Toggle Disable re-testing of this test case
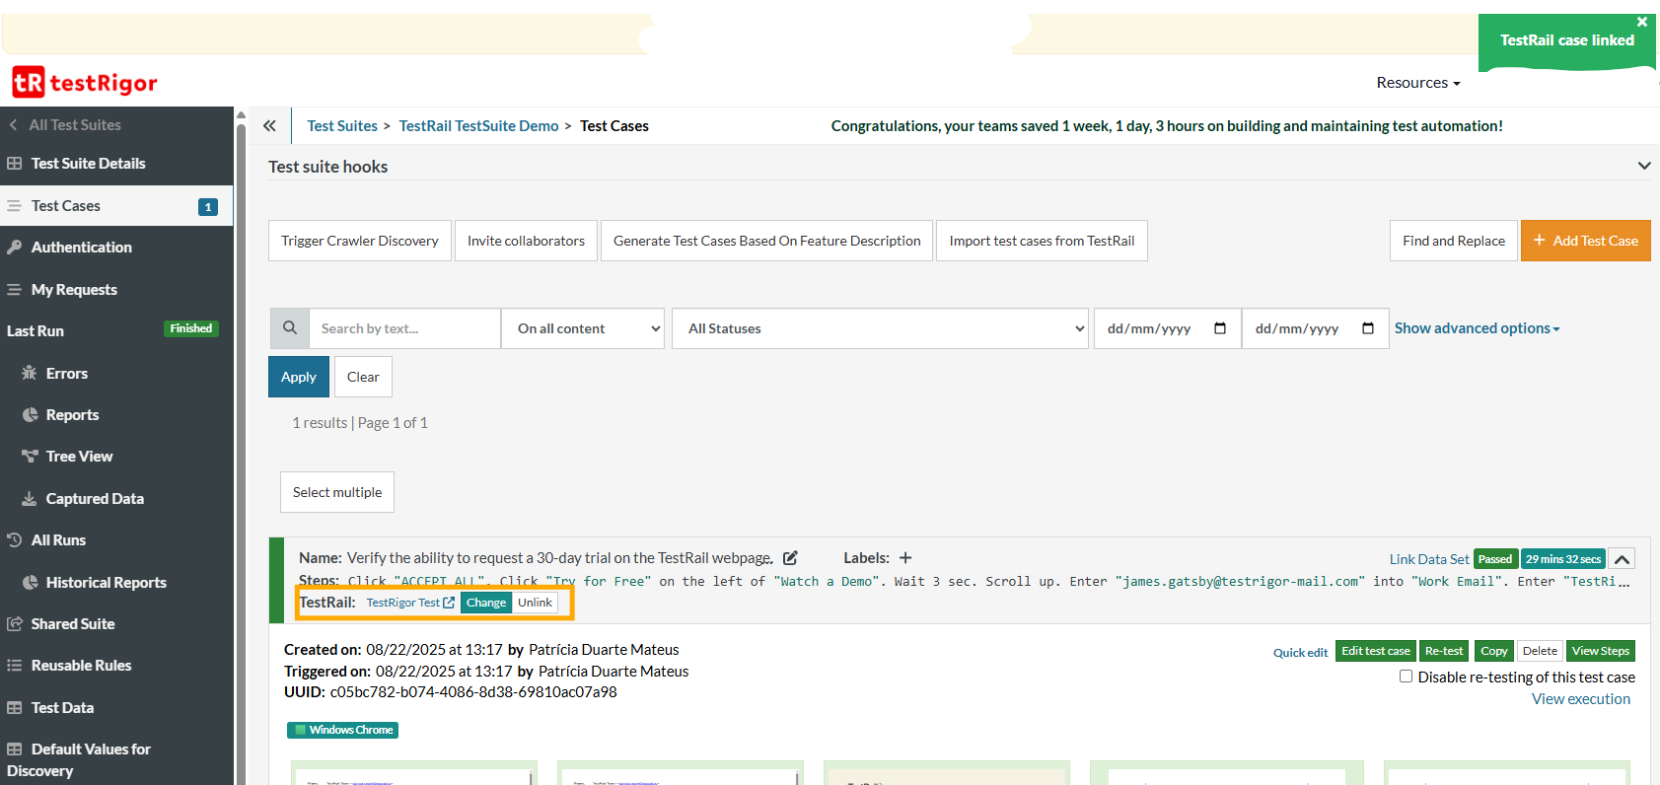This screenshot has height=785, width=1660. coord(1407,677)
